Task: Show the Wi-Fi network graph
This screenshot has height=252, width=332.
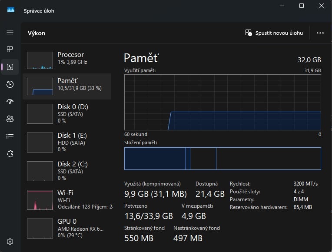Action: coord(67,199)
